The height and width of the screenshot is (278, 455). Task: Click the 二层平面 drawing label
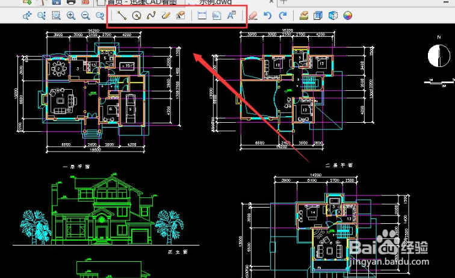[x=339, y=165]
